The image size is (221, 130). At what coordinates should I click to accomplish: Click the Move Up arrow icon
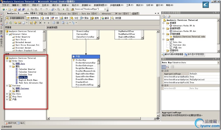point(45,23)
